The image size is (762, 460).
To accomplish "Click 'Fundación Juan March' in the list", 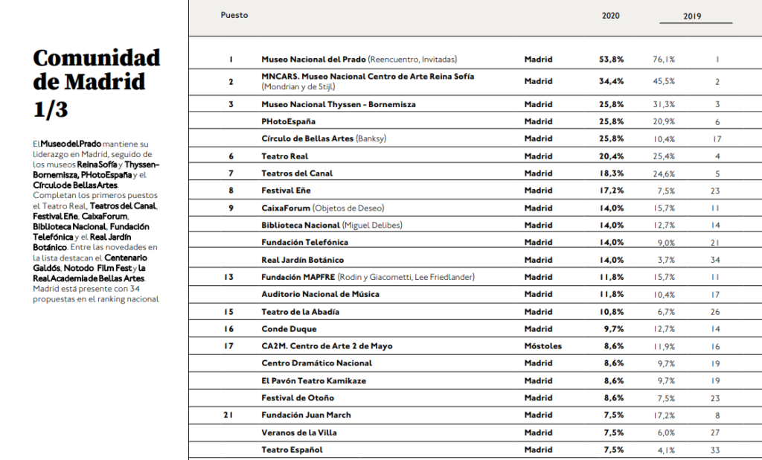I will click(306, 415).
